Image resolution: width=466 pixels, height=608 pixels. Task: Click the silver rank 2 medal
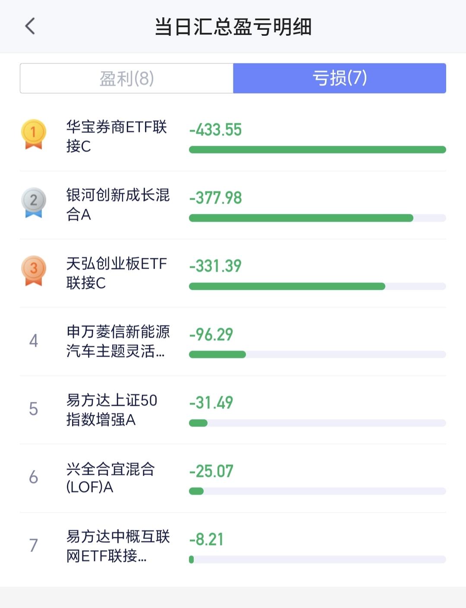[x=34, y=203]
